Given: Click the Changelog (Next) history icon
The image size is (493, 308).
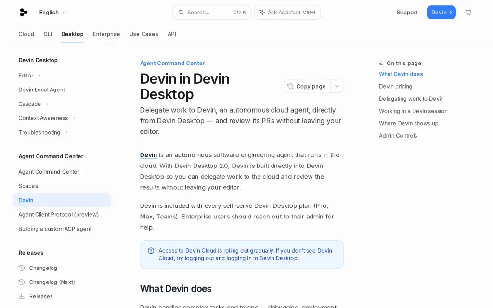Looking at the screenshot, I should tap(21, 282).
